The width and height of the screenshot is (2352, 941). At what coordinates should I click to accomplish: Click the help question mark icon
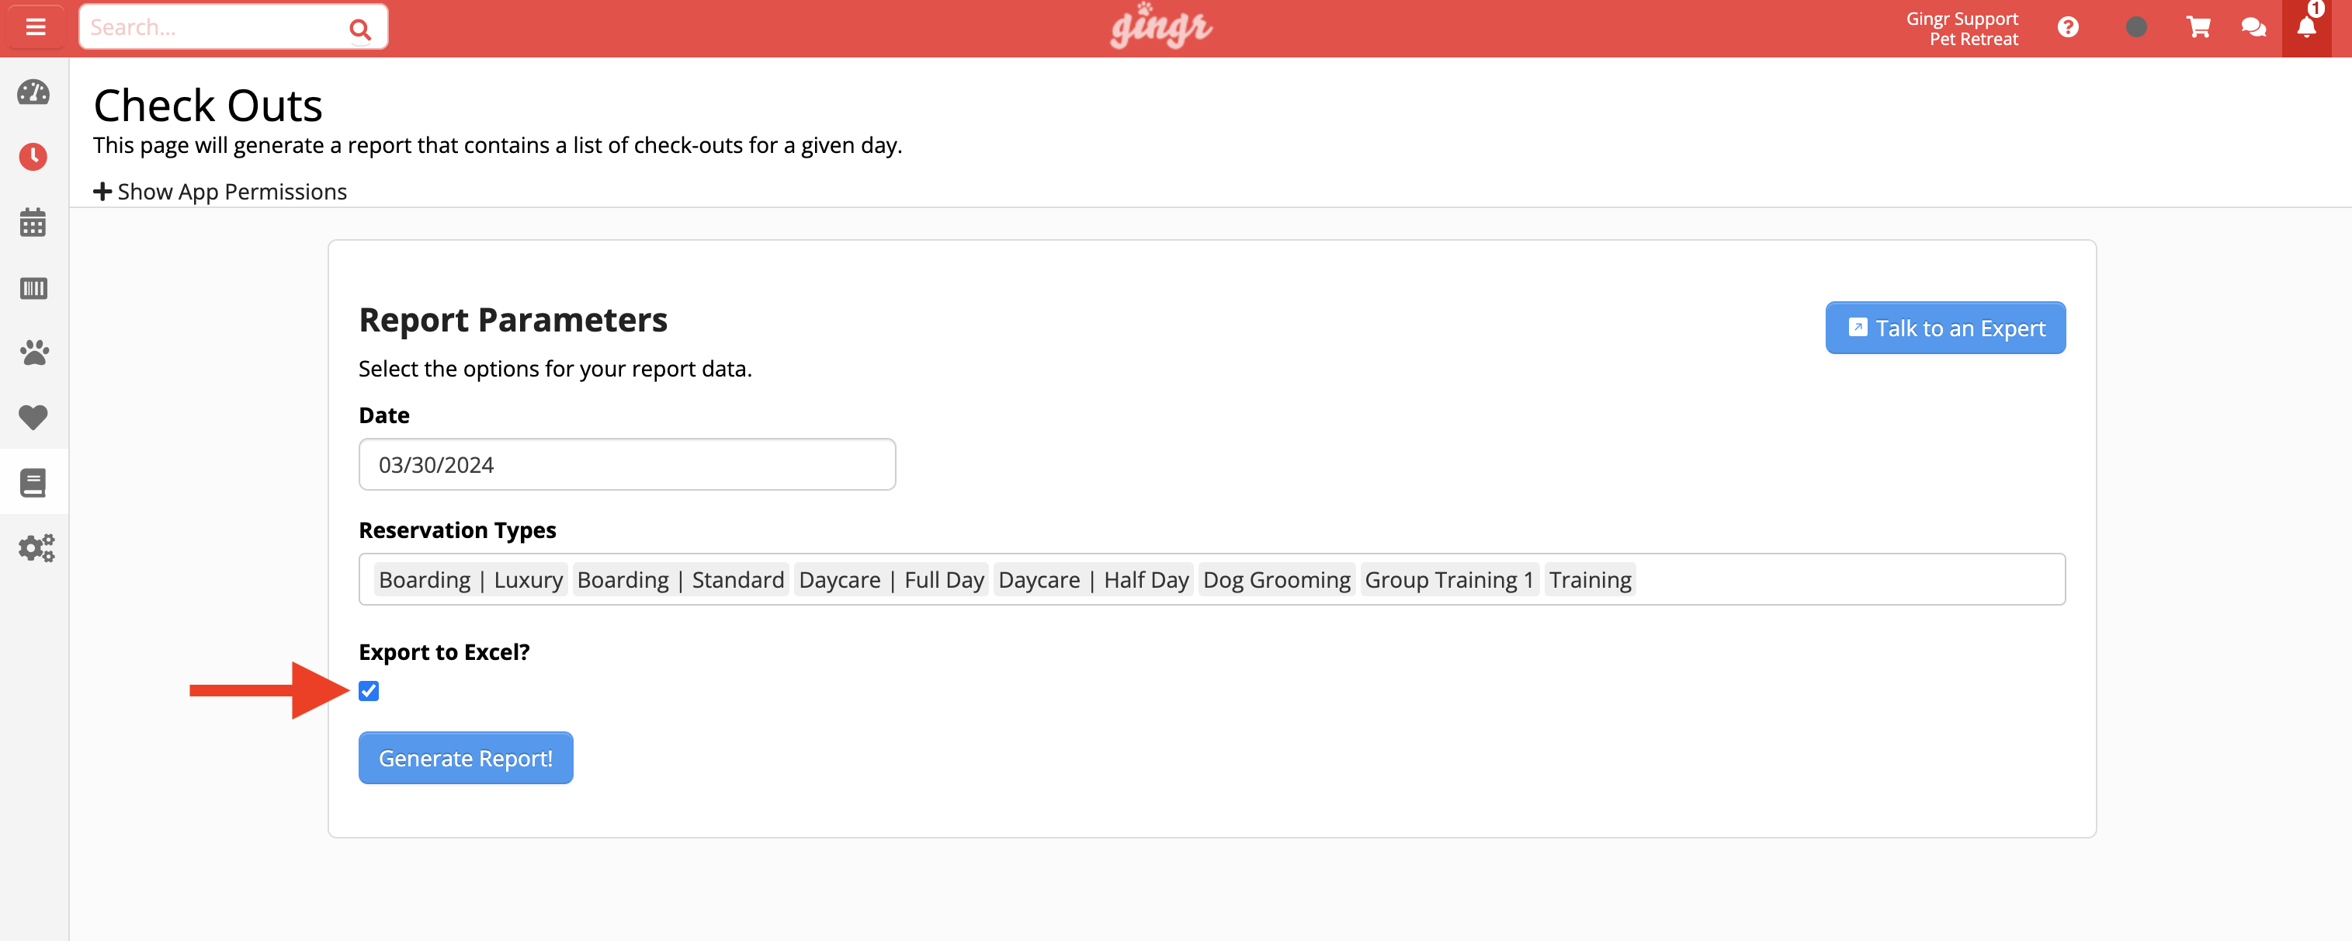pyautogui.click(x=2068, y=26)
